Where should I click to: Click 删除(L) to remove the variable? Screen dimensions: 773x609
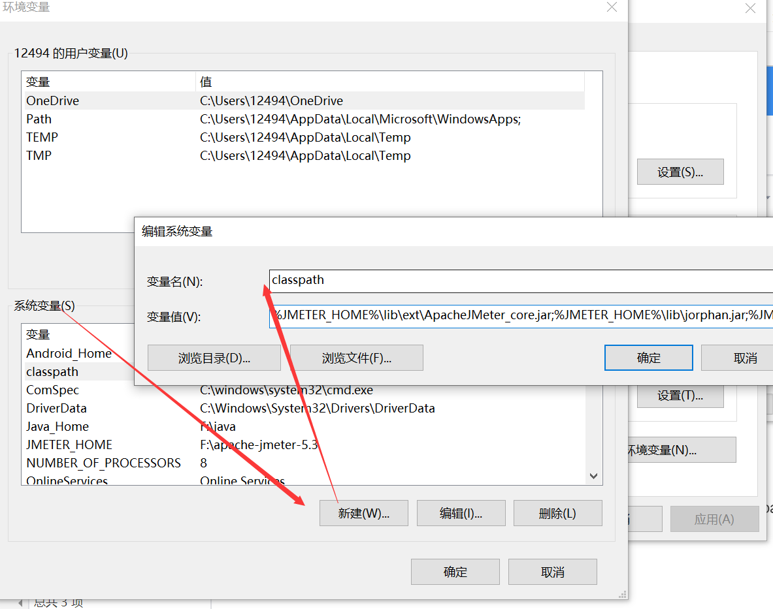tap(557, 512)
